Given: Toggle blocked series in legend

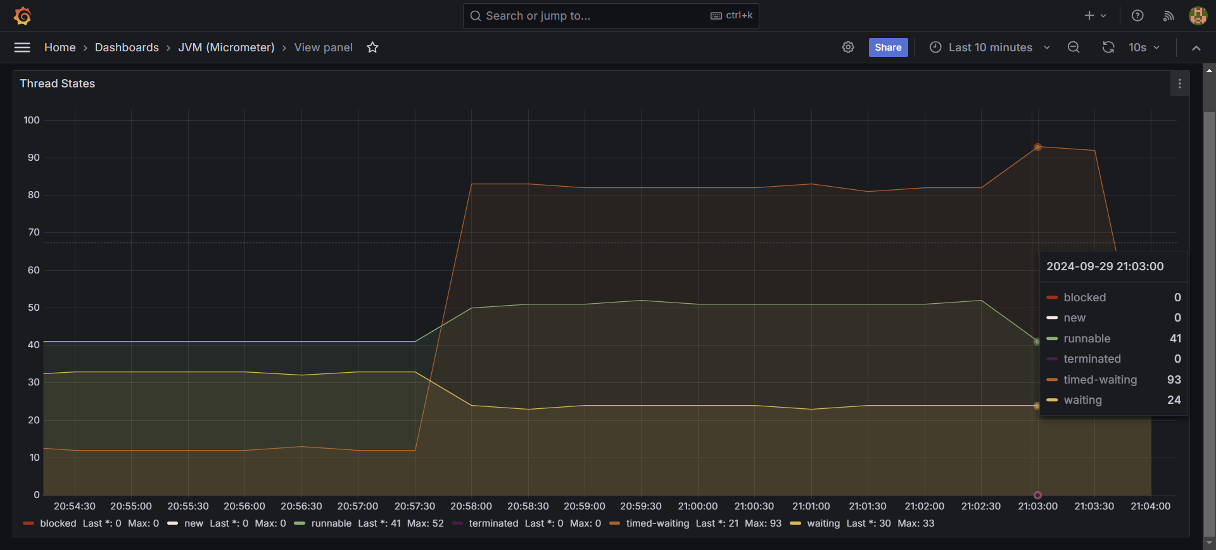Looking at the screenshot, I should pos(58,523).
